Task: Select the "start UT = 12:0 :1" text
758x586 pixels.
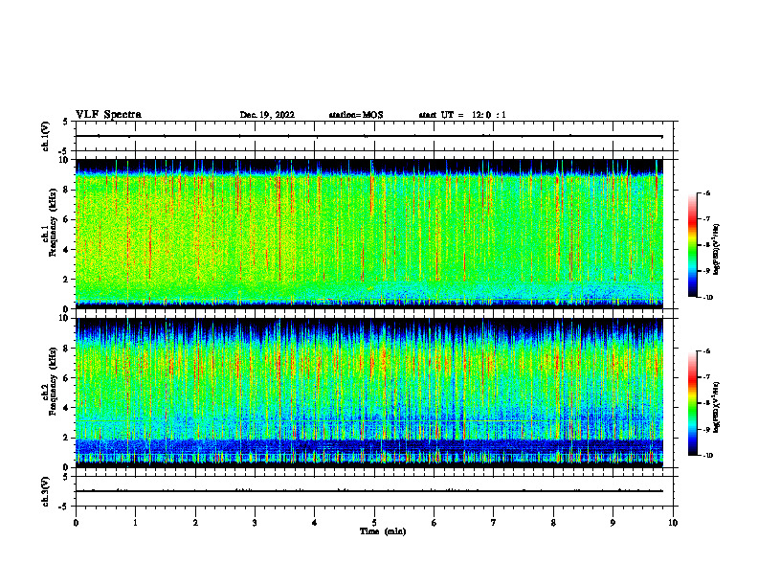Action: (x=462, y=115)
